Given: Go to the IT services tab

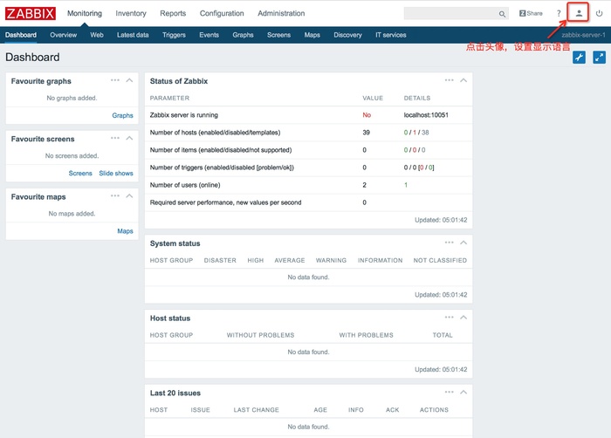Looking at the screenshot, I should (391, 35).
